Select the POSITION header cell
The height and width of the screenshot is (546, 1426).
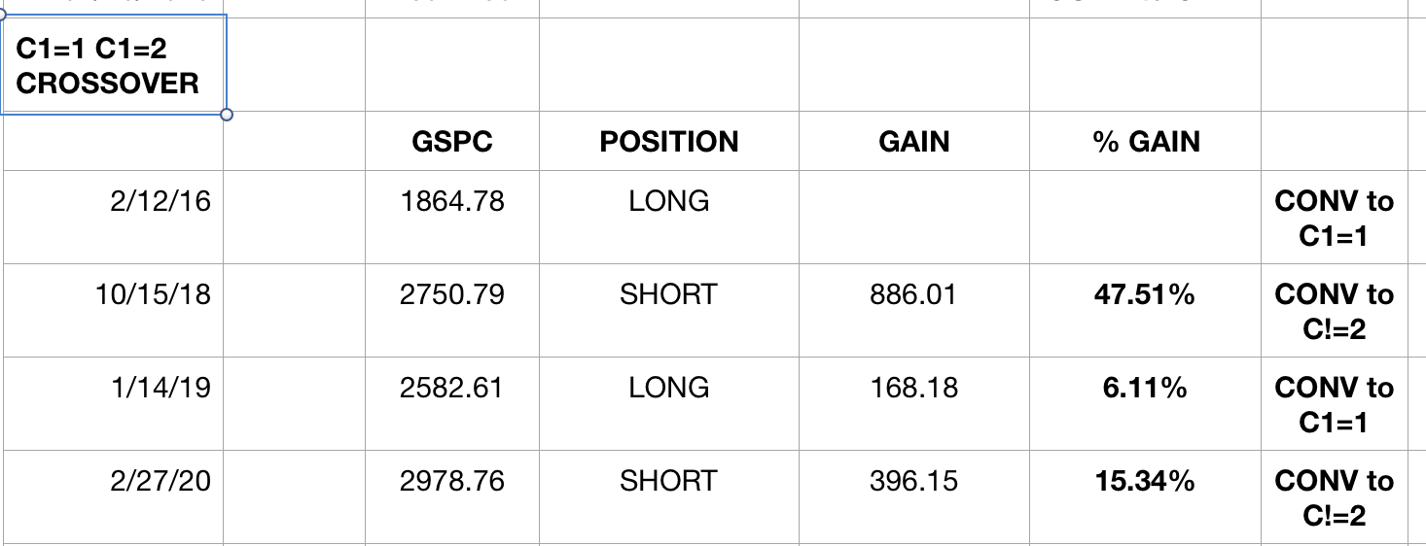669,142
